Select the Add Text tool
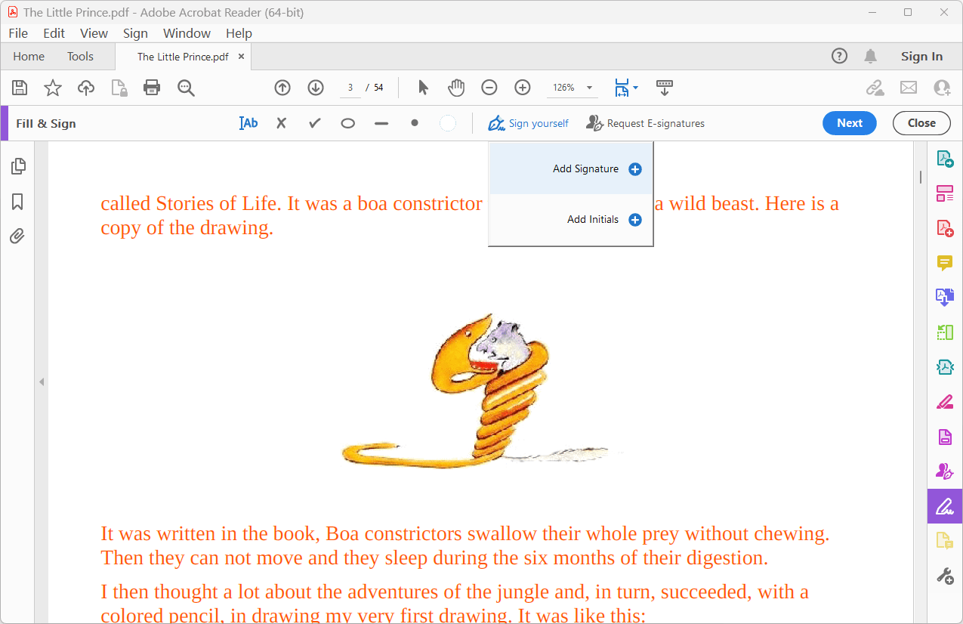This screenshot has height=624, width=963. click(248, 122)
